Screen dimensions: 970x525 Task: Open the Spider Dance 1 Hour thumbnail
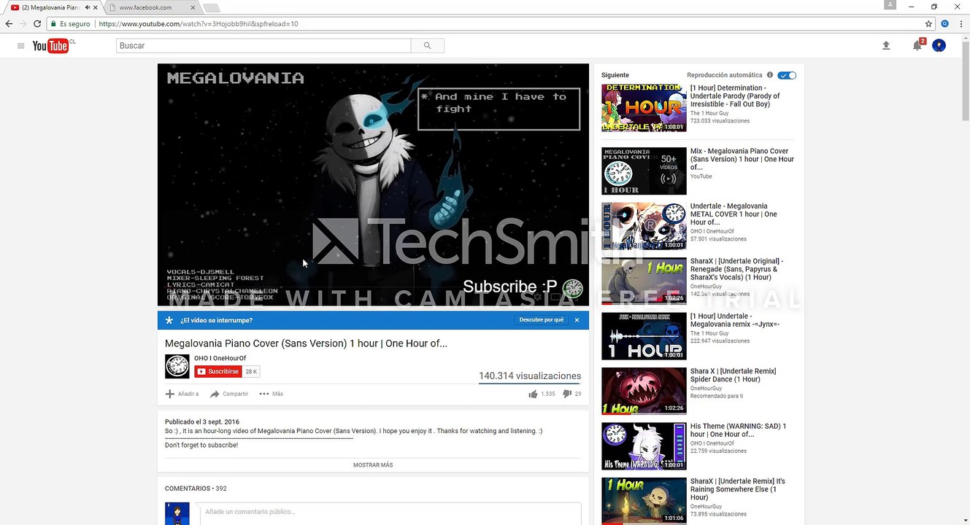pos(644,391)
